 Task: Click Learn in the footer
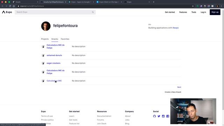pyautogui.click(x=71, y=116)
